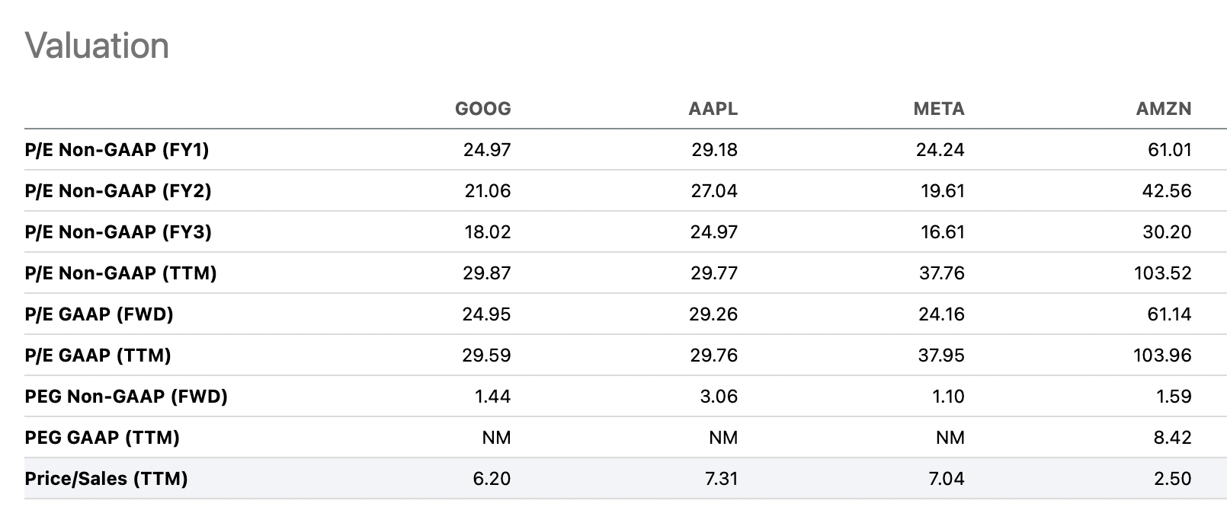Open the P/E GAAP (TTM) metric
Screen dimensions: 1227x507
[x=98, y=356]
